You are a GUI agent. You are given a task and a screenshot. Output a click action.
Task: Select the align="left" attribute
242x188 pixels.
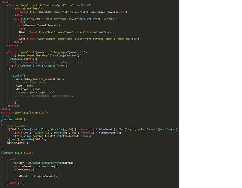tap(31, 9)
